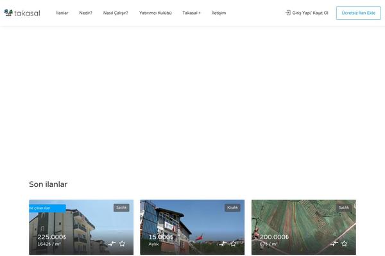Open the Nedir? page
This screenshot has width=385, height=256.
pos(86,13)
